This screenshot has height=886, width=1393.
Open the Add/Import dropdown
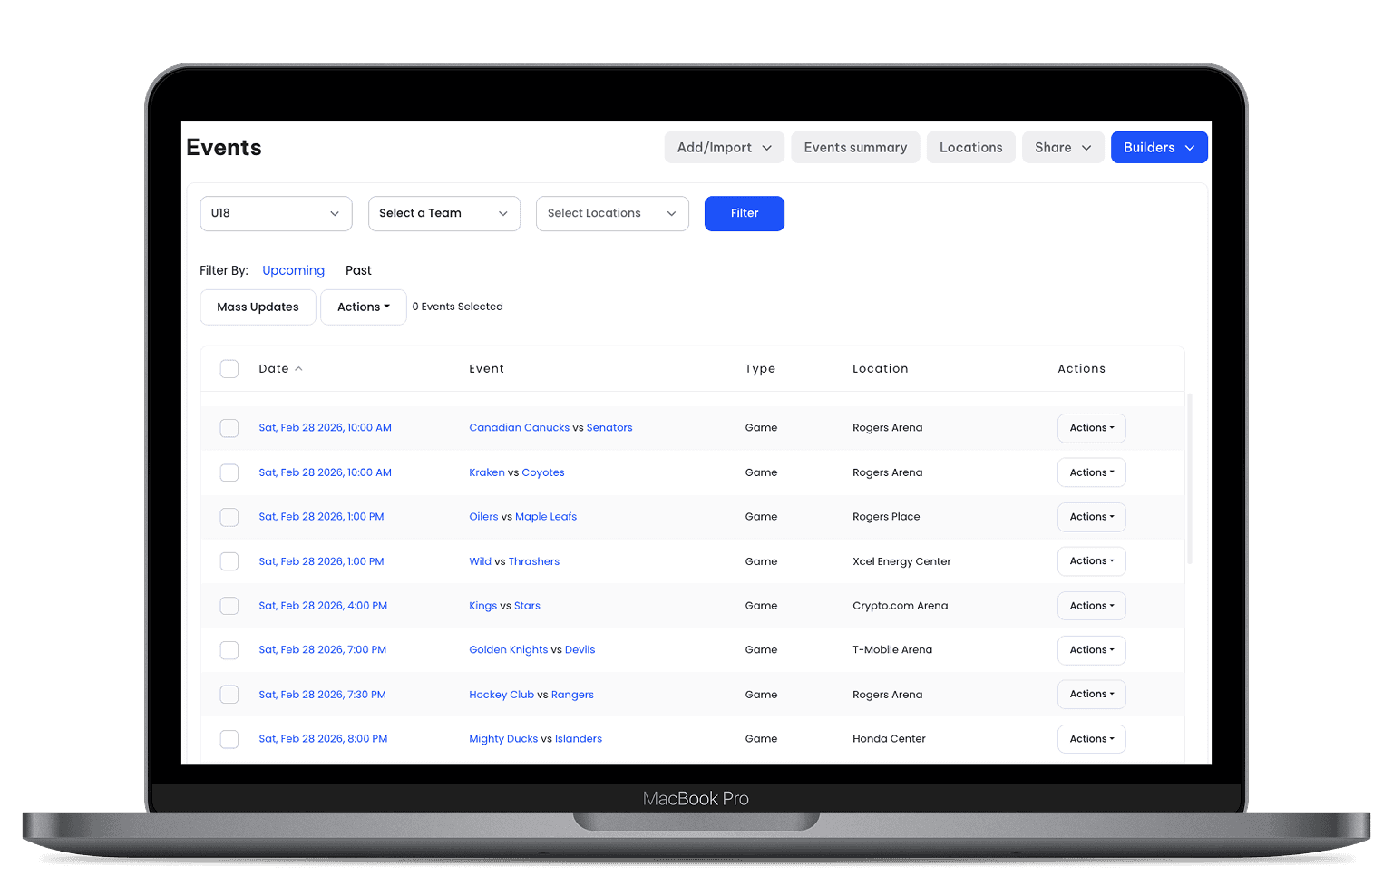[x=724, y=148]
